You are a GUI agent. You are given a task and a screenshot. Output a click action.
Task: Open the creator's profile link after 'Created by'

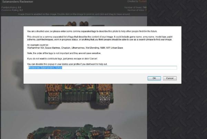(x=142, y=1)
